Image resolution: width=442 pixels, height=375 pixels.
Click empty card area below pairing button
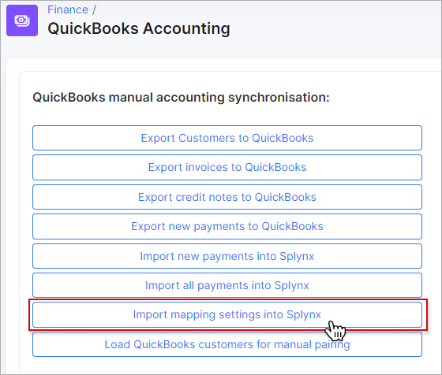coord(227,366)
